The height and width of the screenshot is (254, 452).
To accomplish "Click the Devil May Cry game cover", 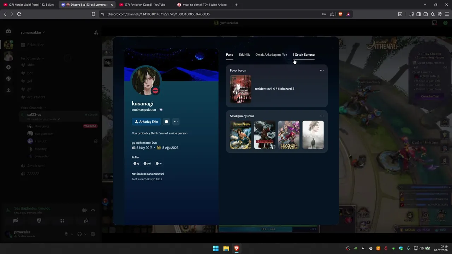I will (x=265, y=135).
